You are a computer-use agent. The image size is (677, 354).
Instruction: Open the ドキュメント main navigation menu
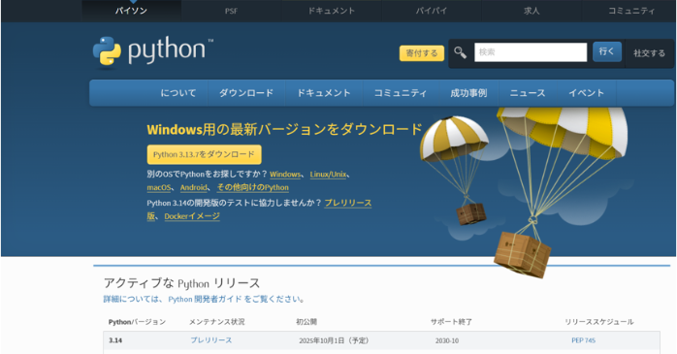click(x=324, y=93)
